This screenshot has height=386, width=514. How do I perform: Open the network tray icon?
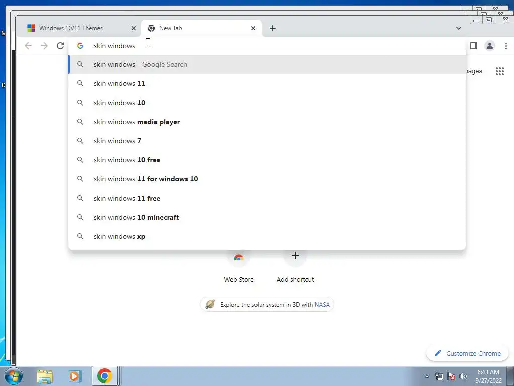point(439,376)
